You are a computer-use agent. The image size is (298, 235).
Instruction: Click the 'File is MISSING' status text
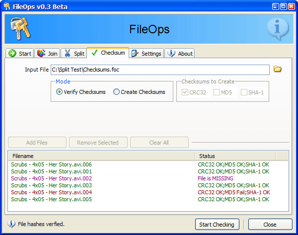pos(216,178)
